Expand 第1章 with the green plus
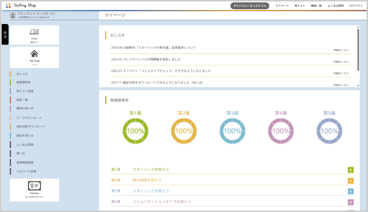 pos(351,170)
